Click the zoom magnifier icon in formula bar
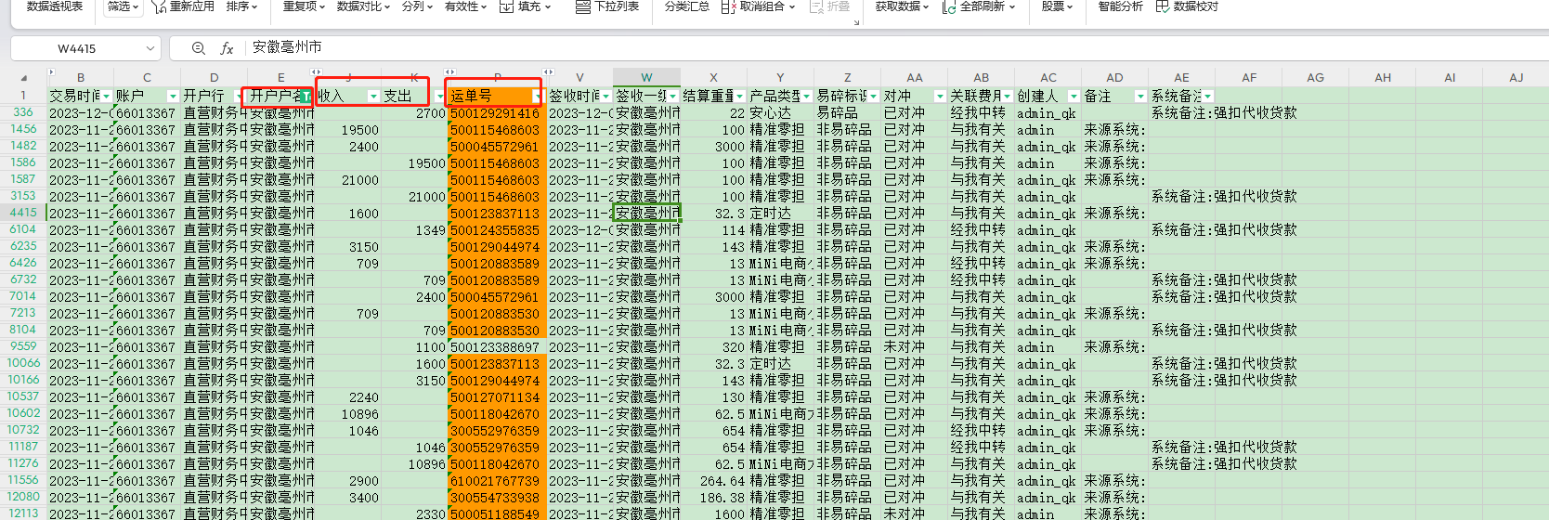Image resolution: width=1549 pixels, height=520 pixels. [198, 48]
